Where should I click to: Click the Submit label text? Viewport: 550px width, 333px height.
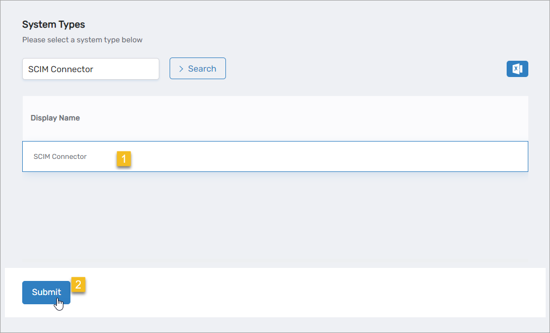(x=46, y=292)
